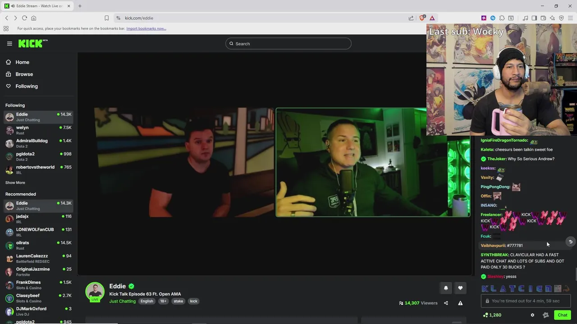Go back in browser

pyautogui.click(x=7, y=18)
